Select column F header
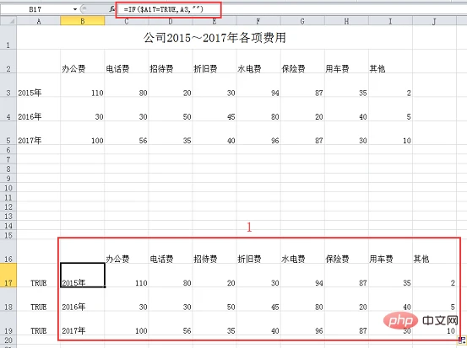The height and width of the screenshot is (348, 467). [258, 21]
